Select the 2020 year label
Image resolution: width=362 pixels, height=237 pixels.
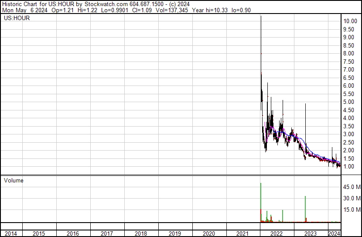pos(209,234)
